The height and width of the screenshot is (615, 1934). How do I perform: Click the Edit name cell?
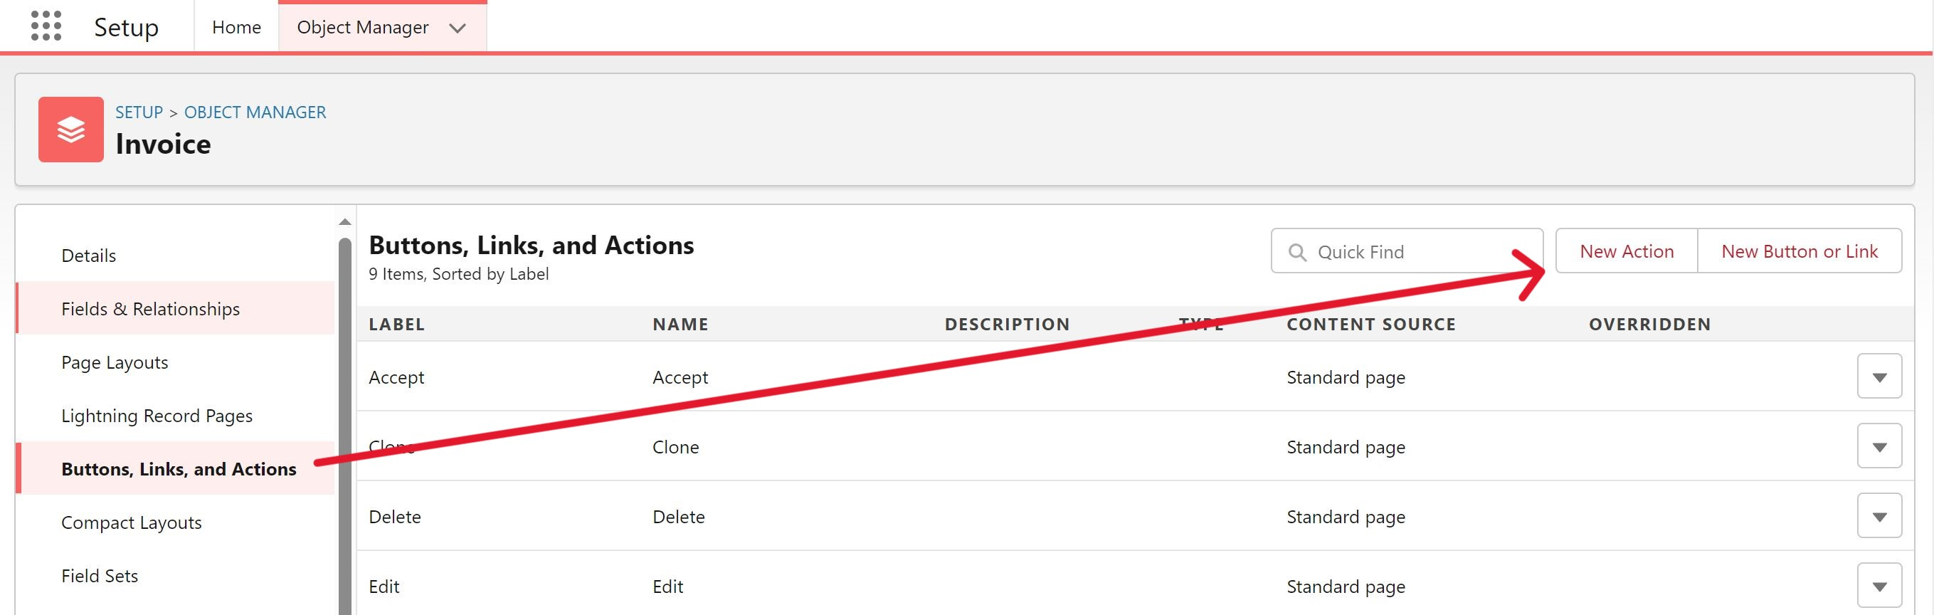point(667,587)
